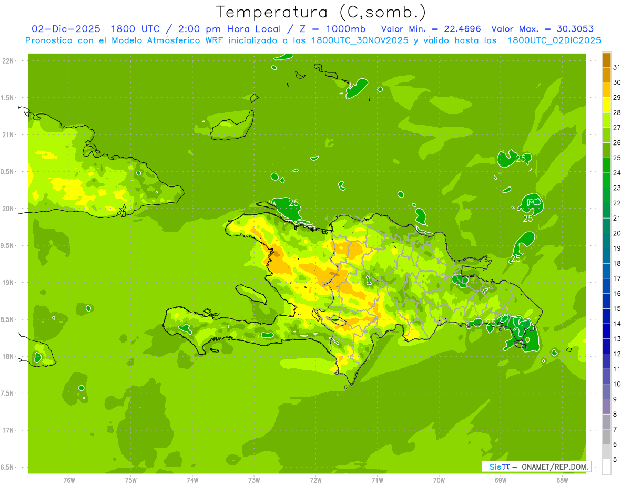Click the "19" label on color scale
This screenshot has width=631, height=487.
[617, 248]
